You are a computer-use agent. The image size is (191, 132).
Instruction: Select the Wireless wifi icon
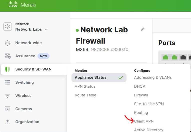click(x=7, y=96)
